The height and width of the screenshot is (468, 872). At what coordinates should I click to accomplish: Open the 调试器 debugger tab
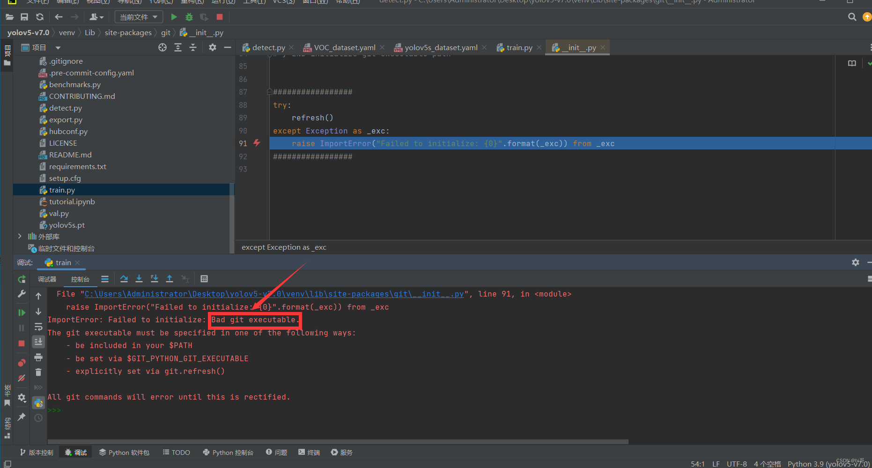pyautogui.click(x=47, y=279)
